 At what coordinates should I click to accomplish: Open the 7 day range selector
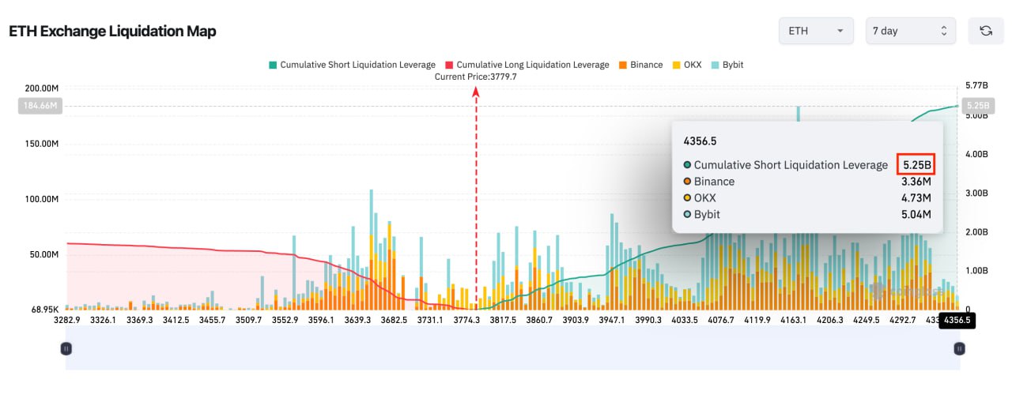click(x=911, y=31)
